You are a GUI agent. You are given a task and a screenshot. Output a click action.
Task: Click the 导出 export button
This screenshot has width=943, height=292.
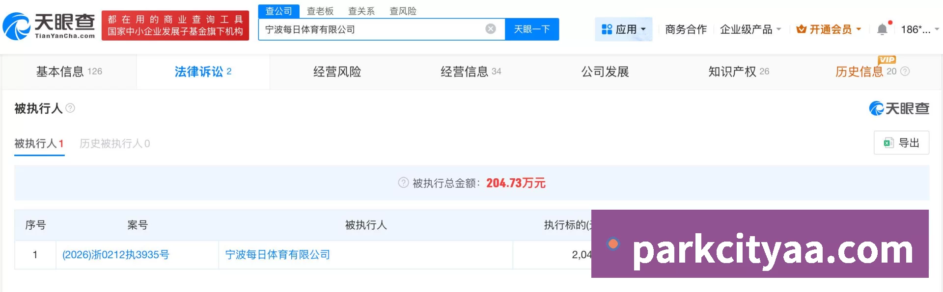coord(901,143)
